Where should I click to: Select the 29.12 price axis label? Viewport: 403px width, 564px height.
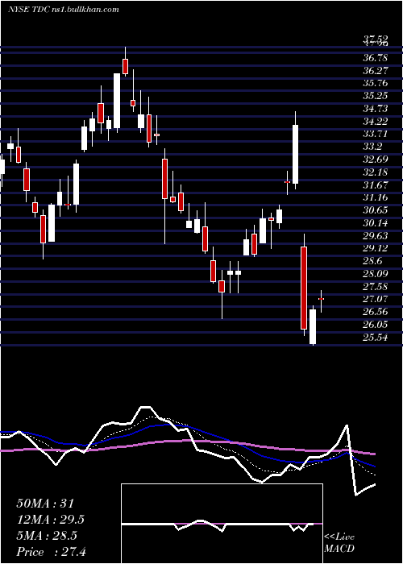click(x=376, y=248)
